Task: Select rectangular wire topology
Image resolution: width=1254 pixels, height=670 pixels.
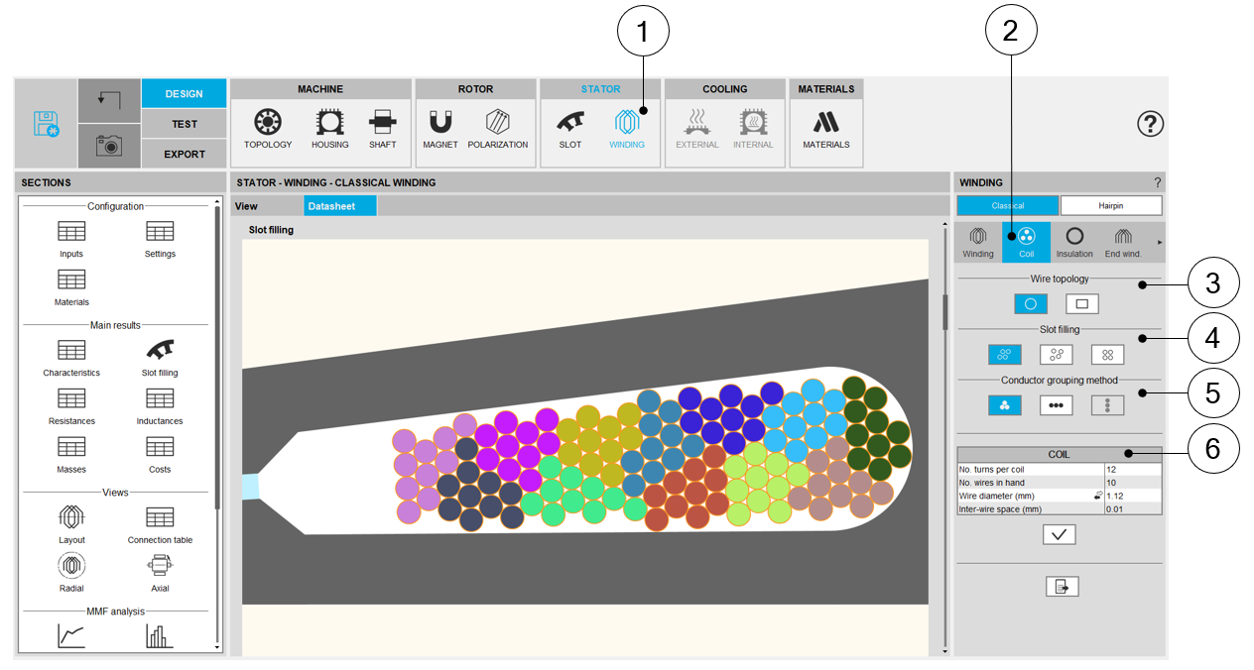Action: (x=1081, y=304)
